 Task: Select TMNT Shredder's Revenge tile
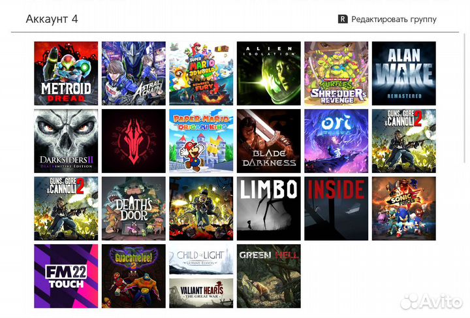point(336,73)
